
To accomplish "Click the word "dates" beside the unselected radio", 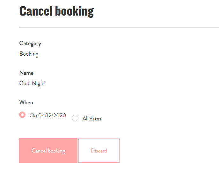I will (x=95, y=119).
